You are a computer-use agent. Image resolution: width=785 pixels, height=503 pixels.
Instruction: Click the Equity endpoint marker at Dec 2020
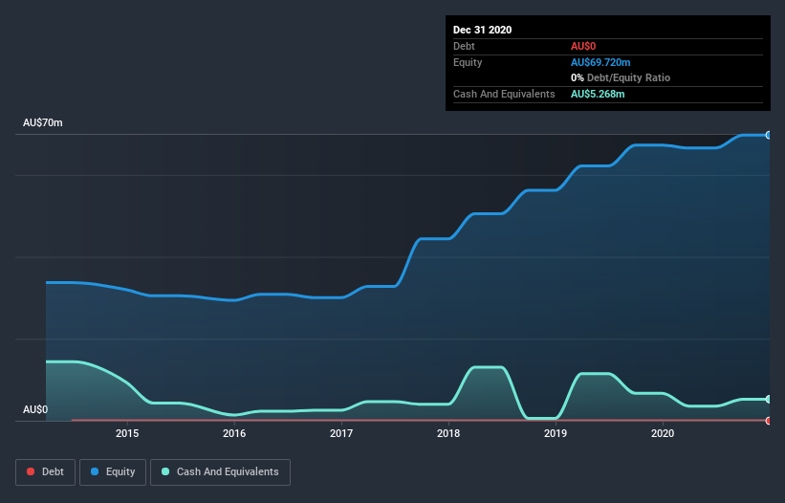coord(769,135)
